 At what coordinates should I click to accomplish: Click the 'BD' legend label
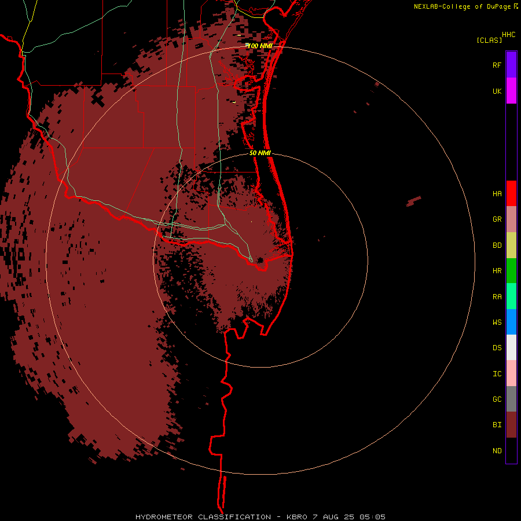coord(497,245)
